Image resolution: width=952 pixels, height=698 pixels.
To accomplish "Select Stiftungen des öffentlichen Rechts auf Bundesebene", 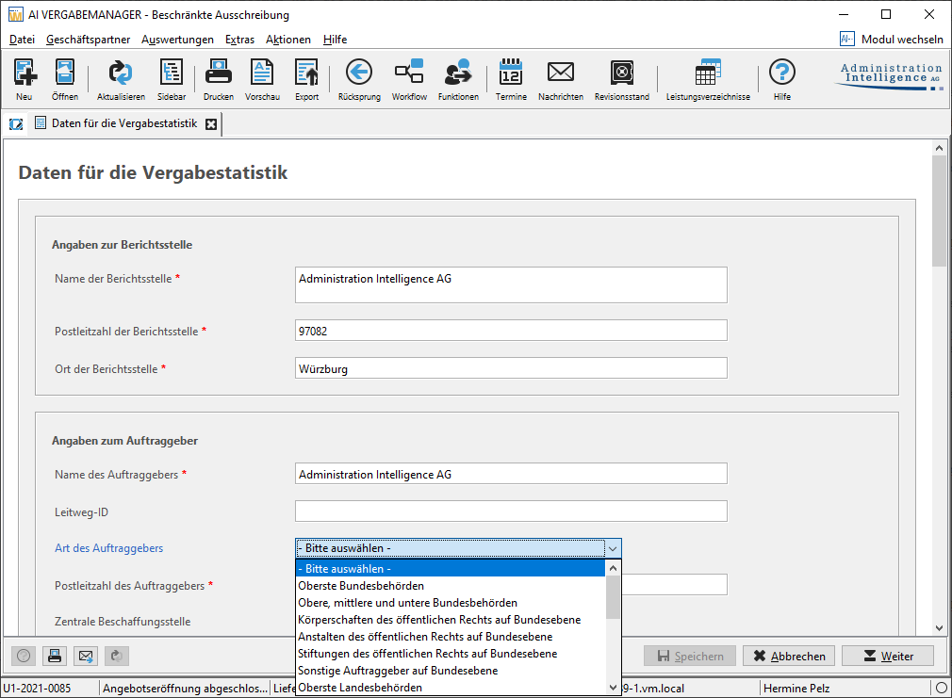I will [451, 654].
